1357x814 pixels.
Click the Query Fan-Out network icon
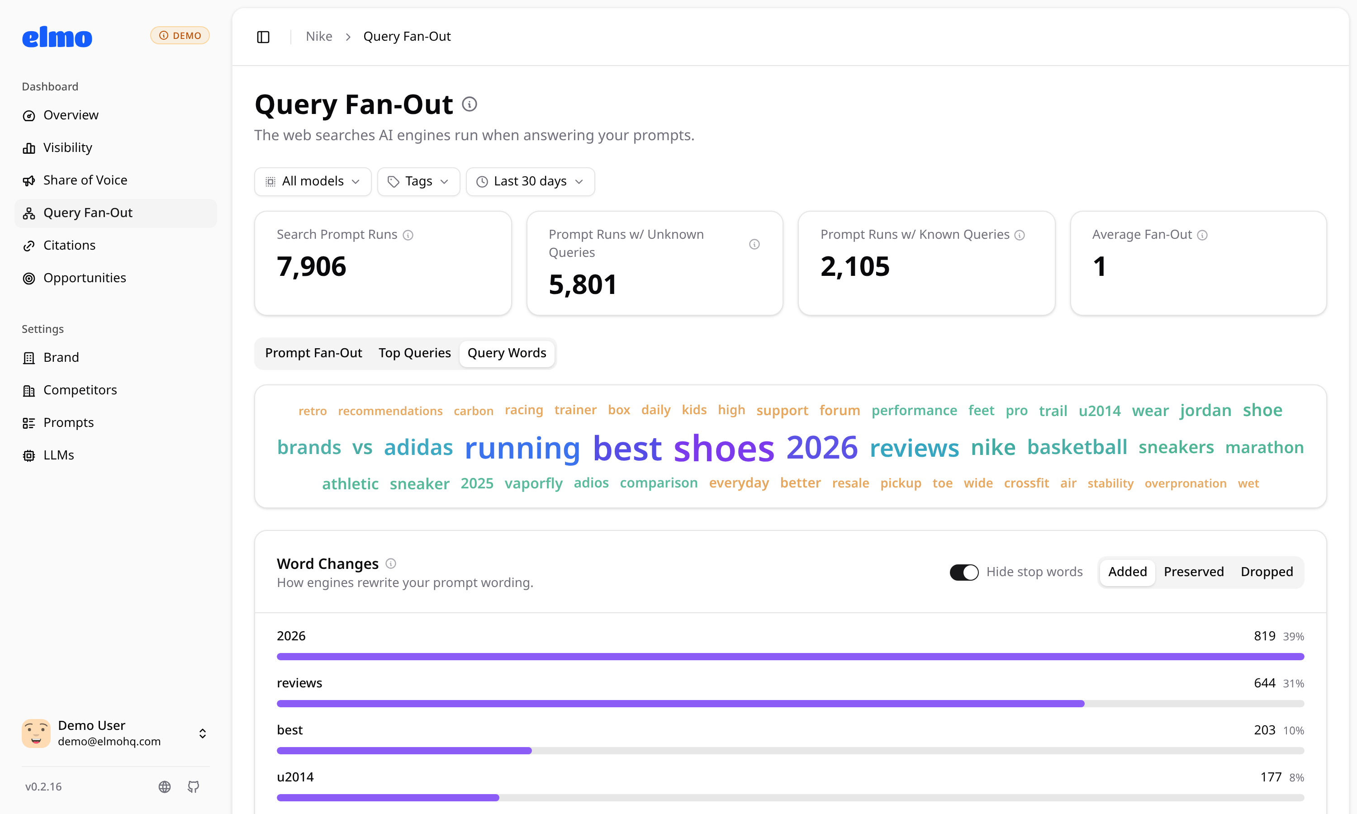pyautogui.click(x=29, y=213)
